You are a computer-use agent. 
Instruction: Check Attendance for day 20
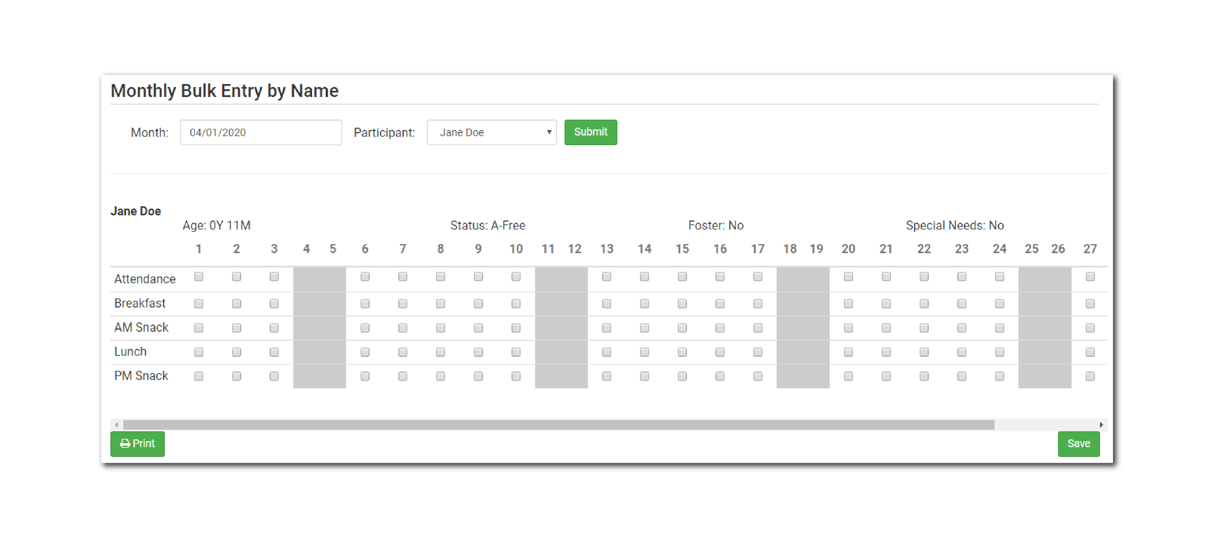tap(848, 277)
